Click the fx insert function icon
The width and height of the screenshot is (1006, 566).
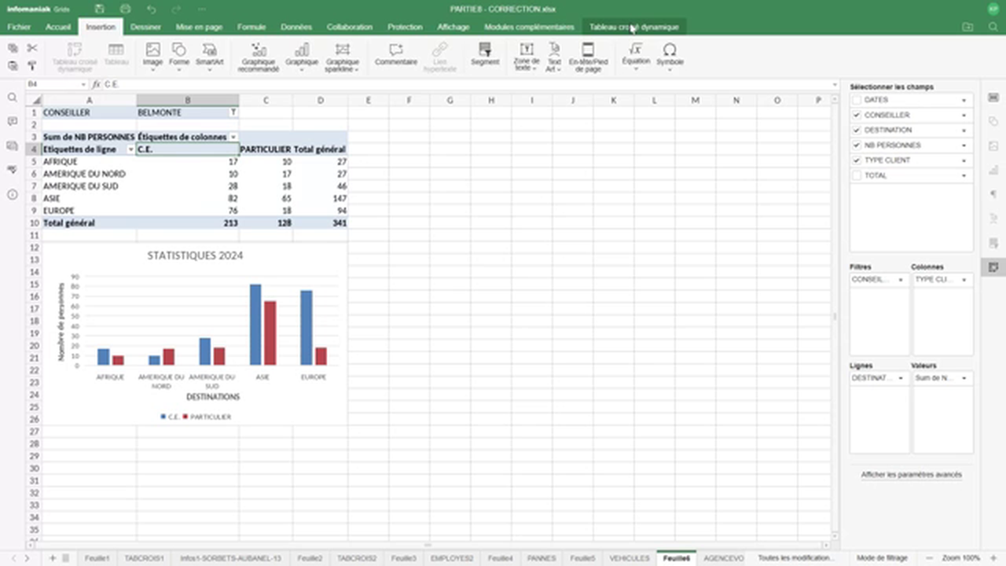click(96, 84)
